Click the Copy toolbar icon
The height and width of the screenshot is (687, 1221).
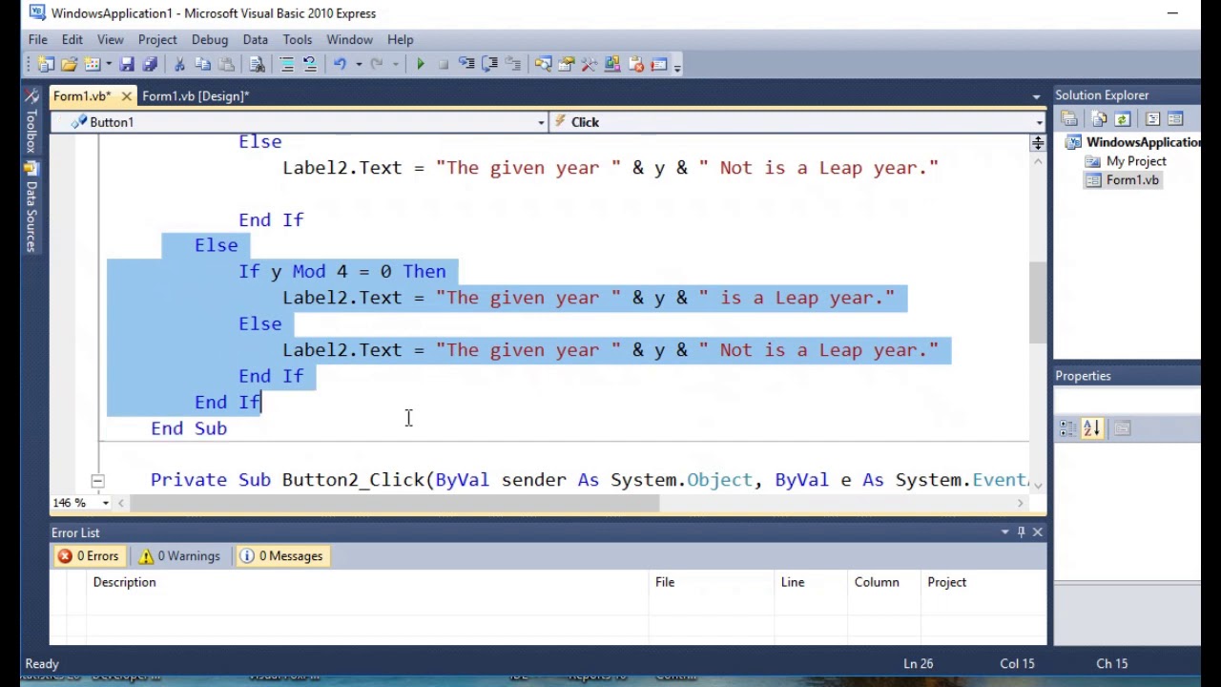point(202,64)
